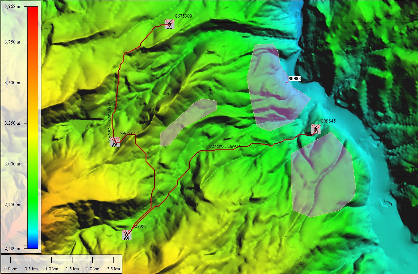Click the 80498 point label
Screen dimensions: 418x274
pyautogui.click(x=295, y=78)
